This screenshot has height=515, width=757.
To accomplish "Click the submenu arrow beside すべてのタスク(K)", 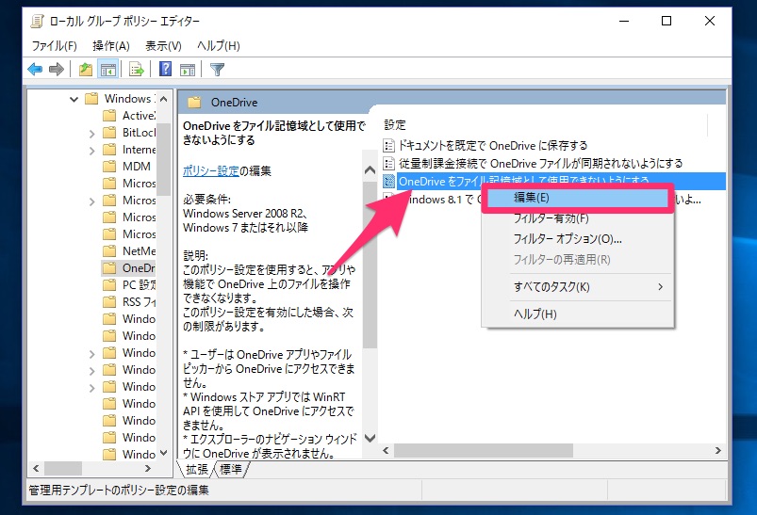I will click(660, 287).
